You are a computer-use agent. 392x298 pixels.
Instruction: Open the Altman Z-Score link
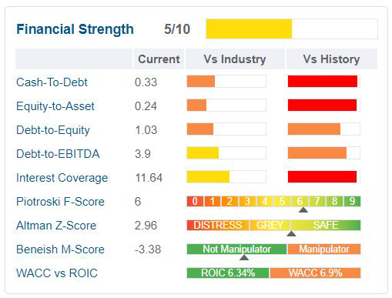[56, 226]
